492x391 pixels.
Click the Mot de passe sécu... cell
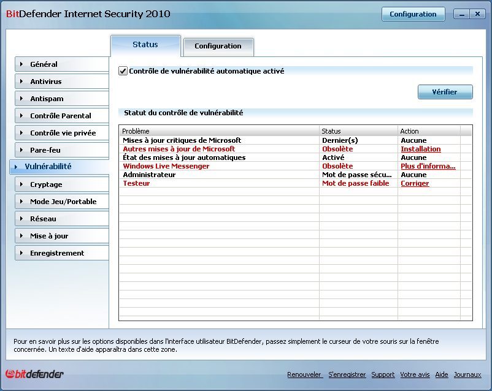click(357, 175)
